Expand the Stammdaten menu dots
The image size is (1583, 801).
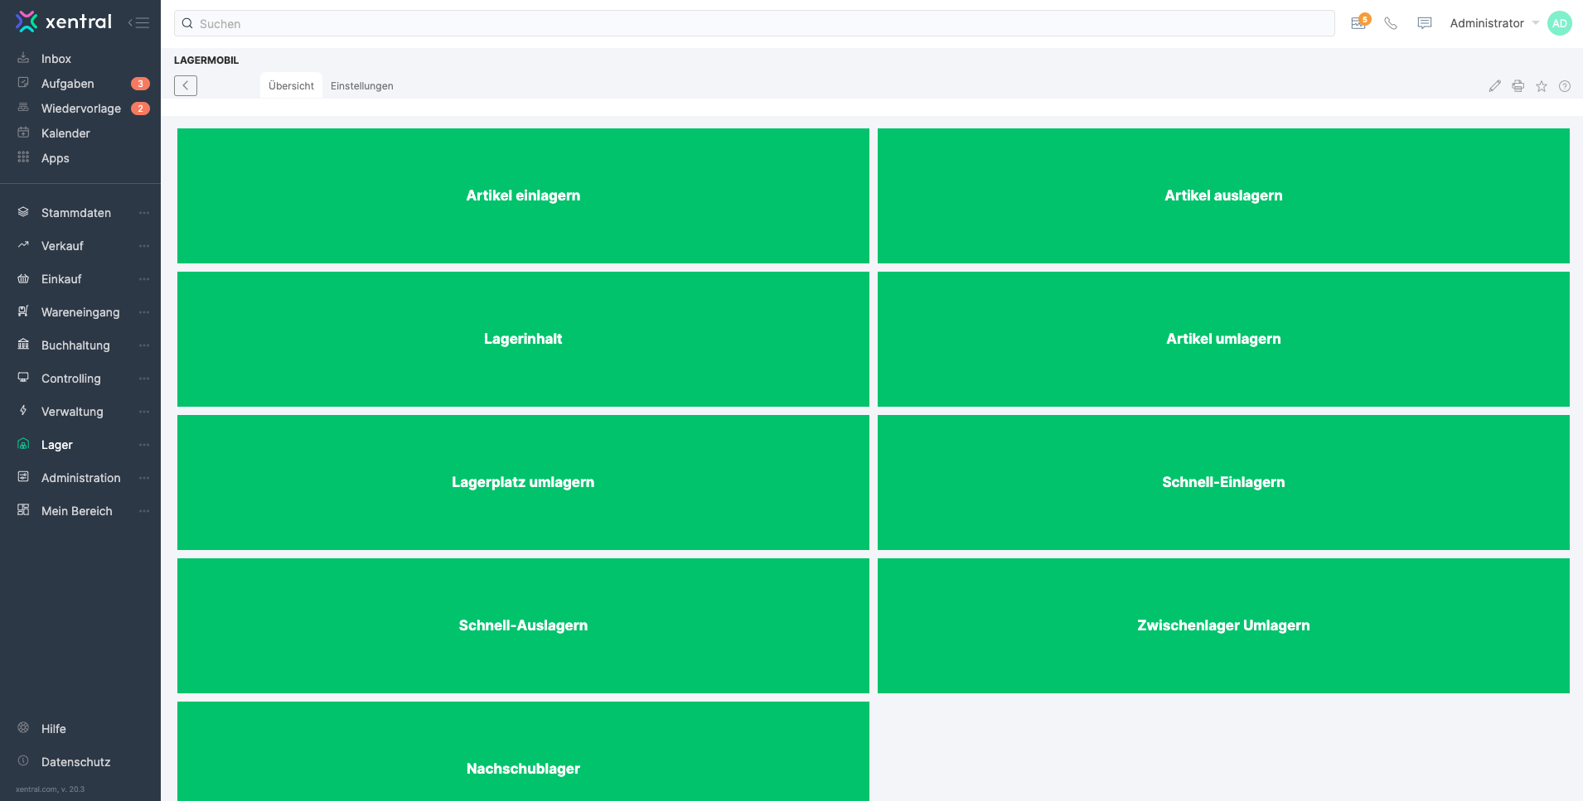tap(144, 213)
